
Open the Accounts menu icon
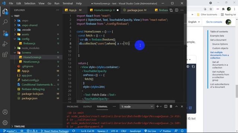point(5,112)
